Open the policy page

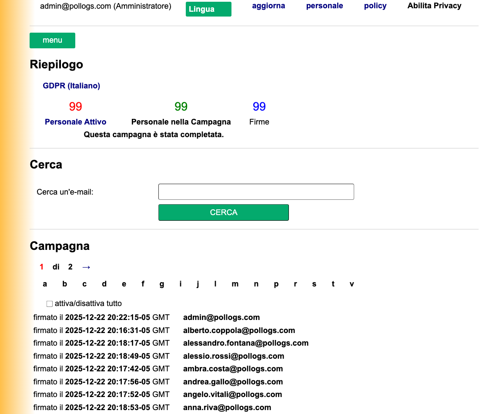coord(375,6)
